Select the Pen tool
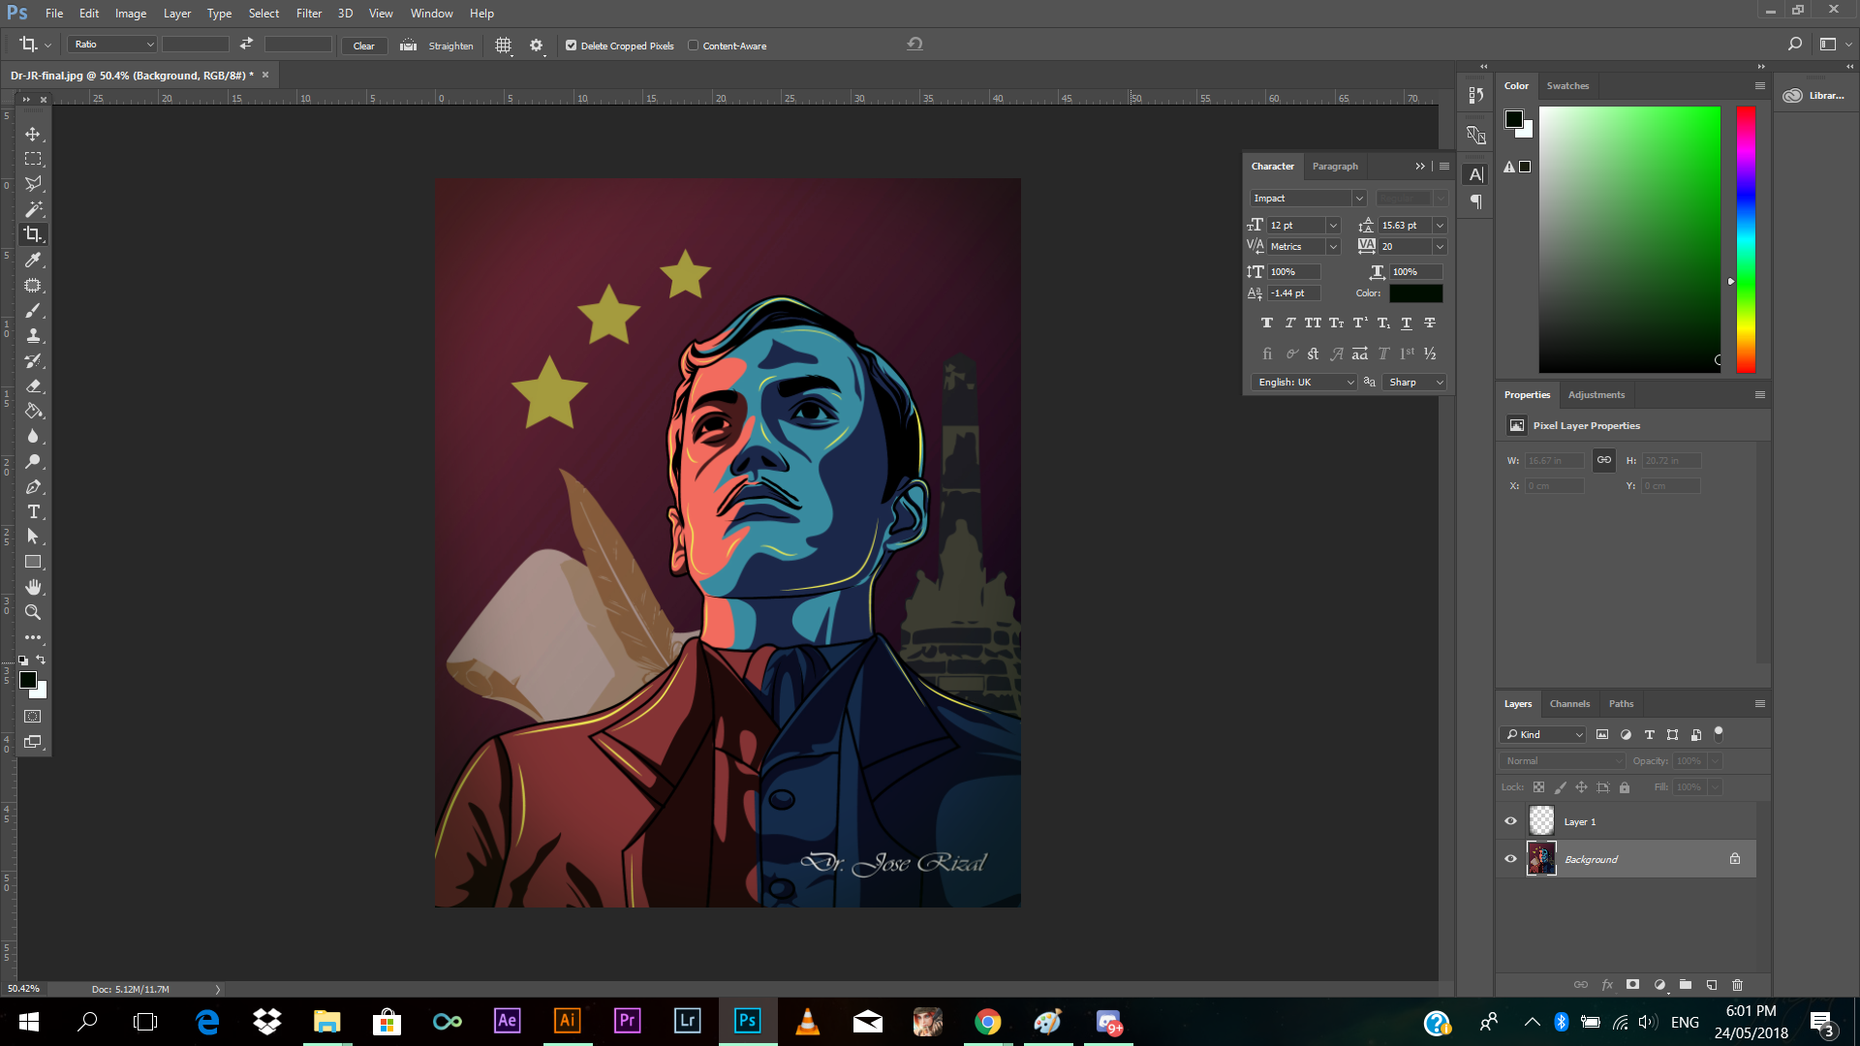This screenshot has width=1860, height=1046. [x=33, y=486]
